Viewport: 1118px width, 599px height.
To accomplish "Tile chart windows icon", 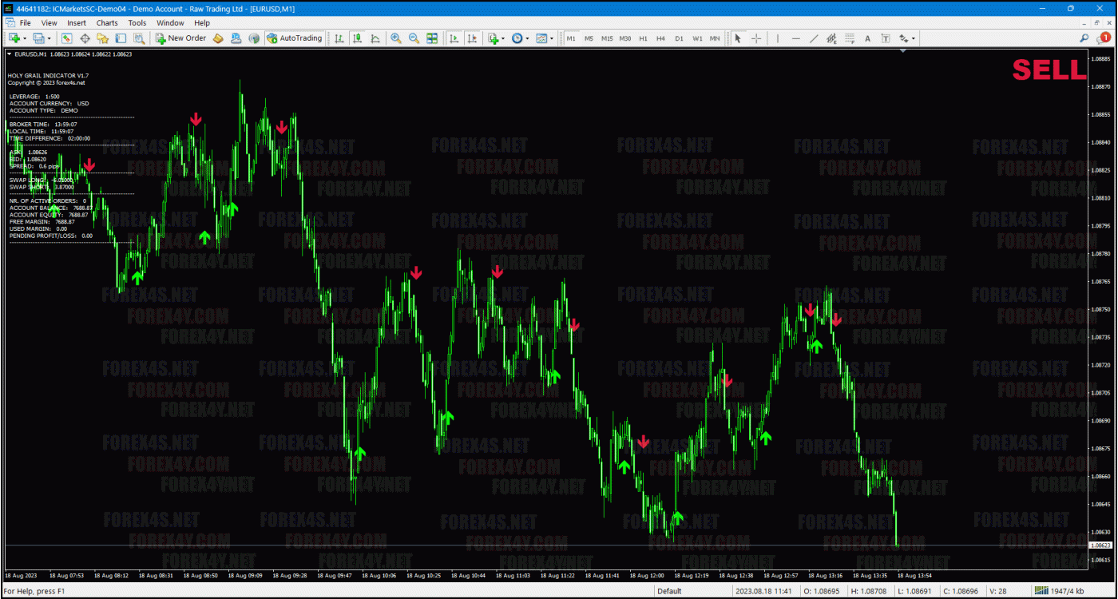I will pos(432,38).
